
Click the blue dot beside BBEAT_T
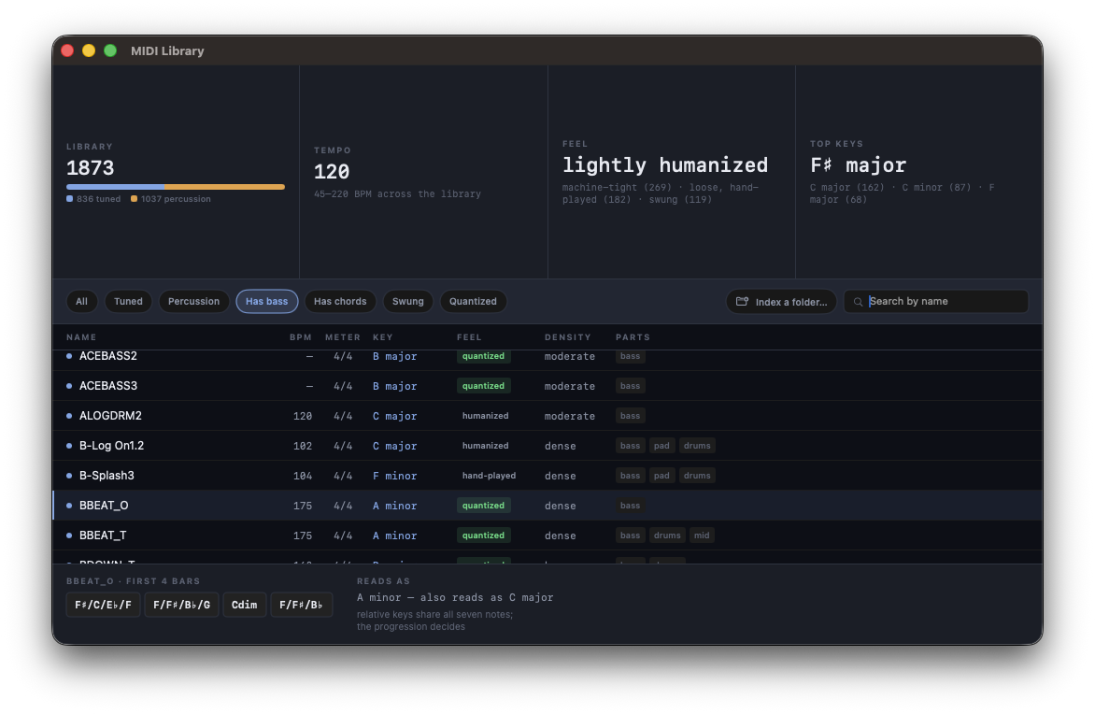tap(69, 535)
